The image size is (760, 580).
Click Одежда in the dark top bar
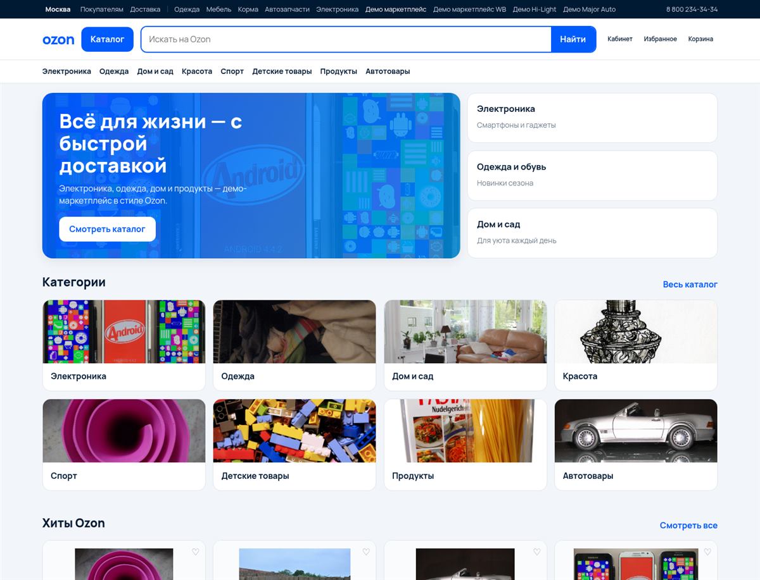point(187,9)
